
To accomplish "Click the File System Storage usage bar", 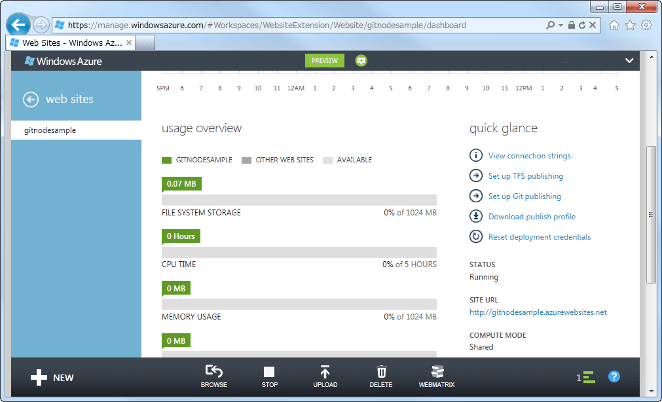I will pos(299,200).
